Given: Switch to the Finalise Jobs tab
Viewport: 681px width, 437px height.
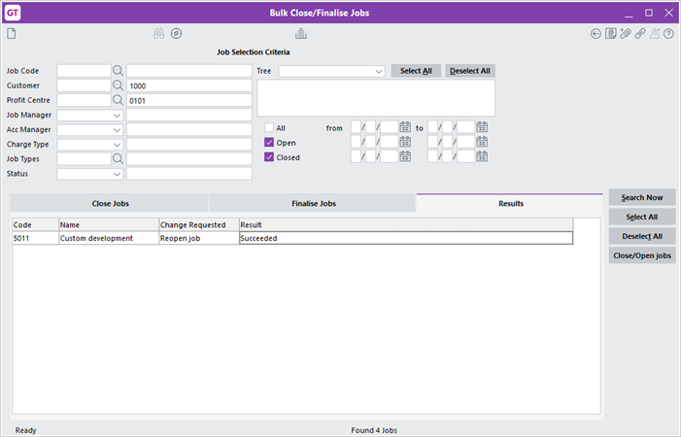Looking at the screenshot, I should pos(312,203).
